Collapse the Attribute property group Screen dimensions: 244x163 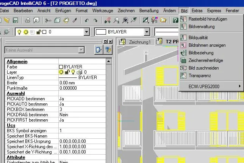click(16, 157)
